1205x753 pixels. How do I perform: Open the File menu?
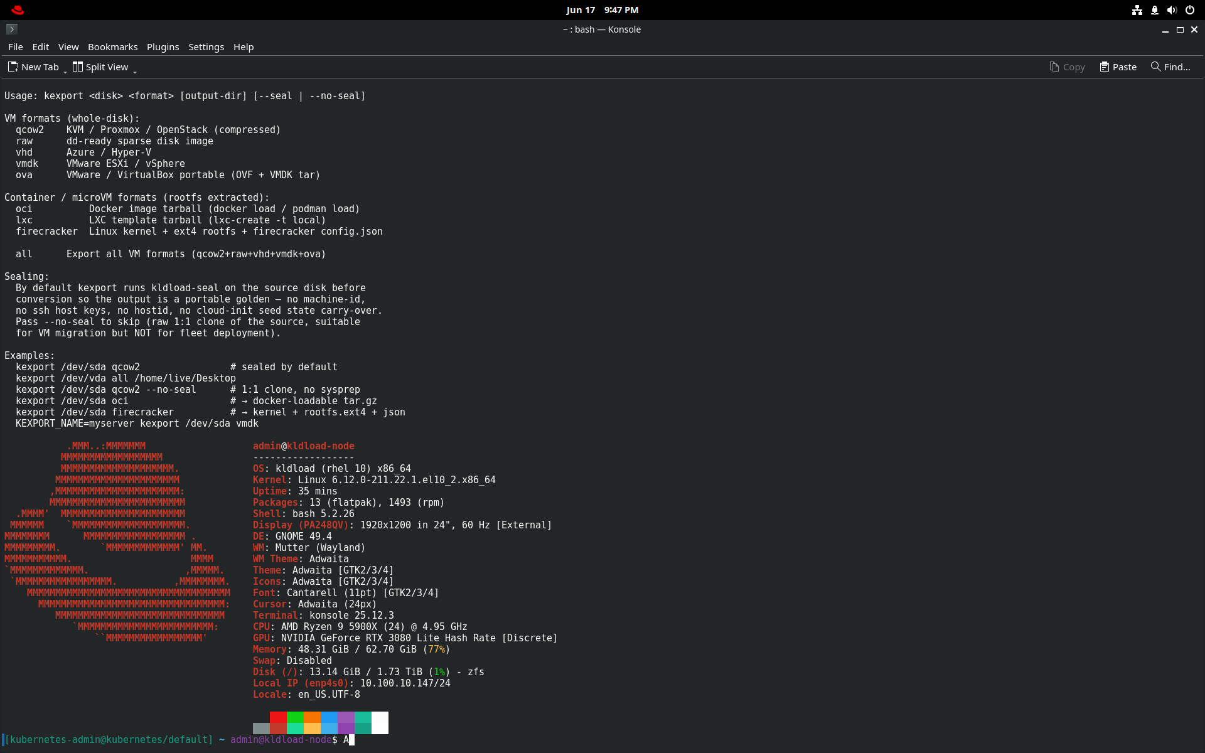15,47
